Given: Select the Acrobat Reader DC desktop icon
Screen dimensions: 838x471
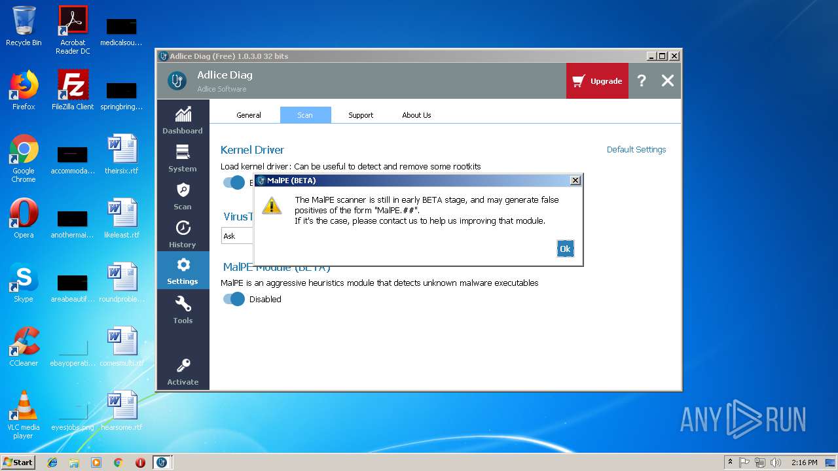Looking at the screenshot, I should 73,30.
